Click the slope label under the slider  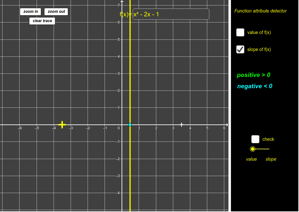pyautogui.click(x=271, y=159)
